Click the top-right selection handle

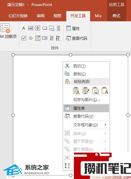[128, 55]
